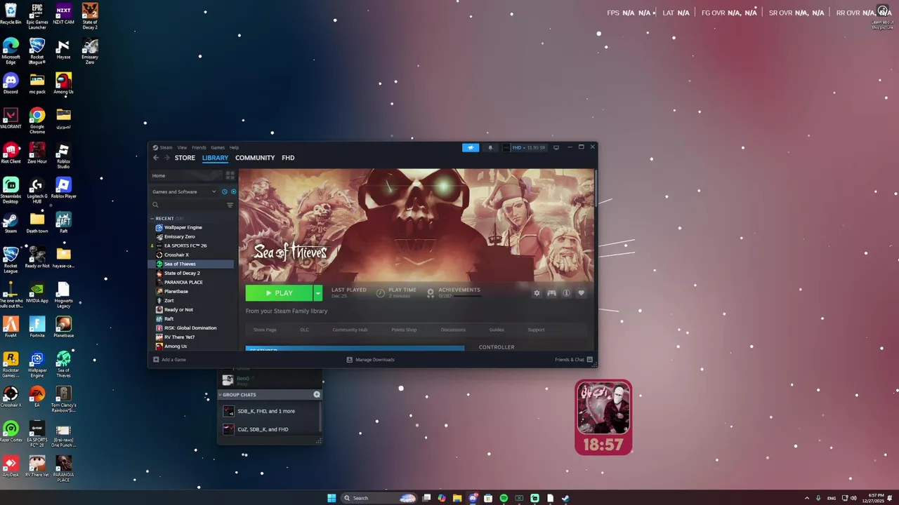Open VALORANT desktop shortcut
This screenshot has height=505, width=899.
(11, 118)
